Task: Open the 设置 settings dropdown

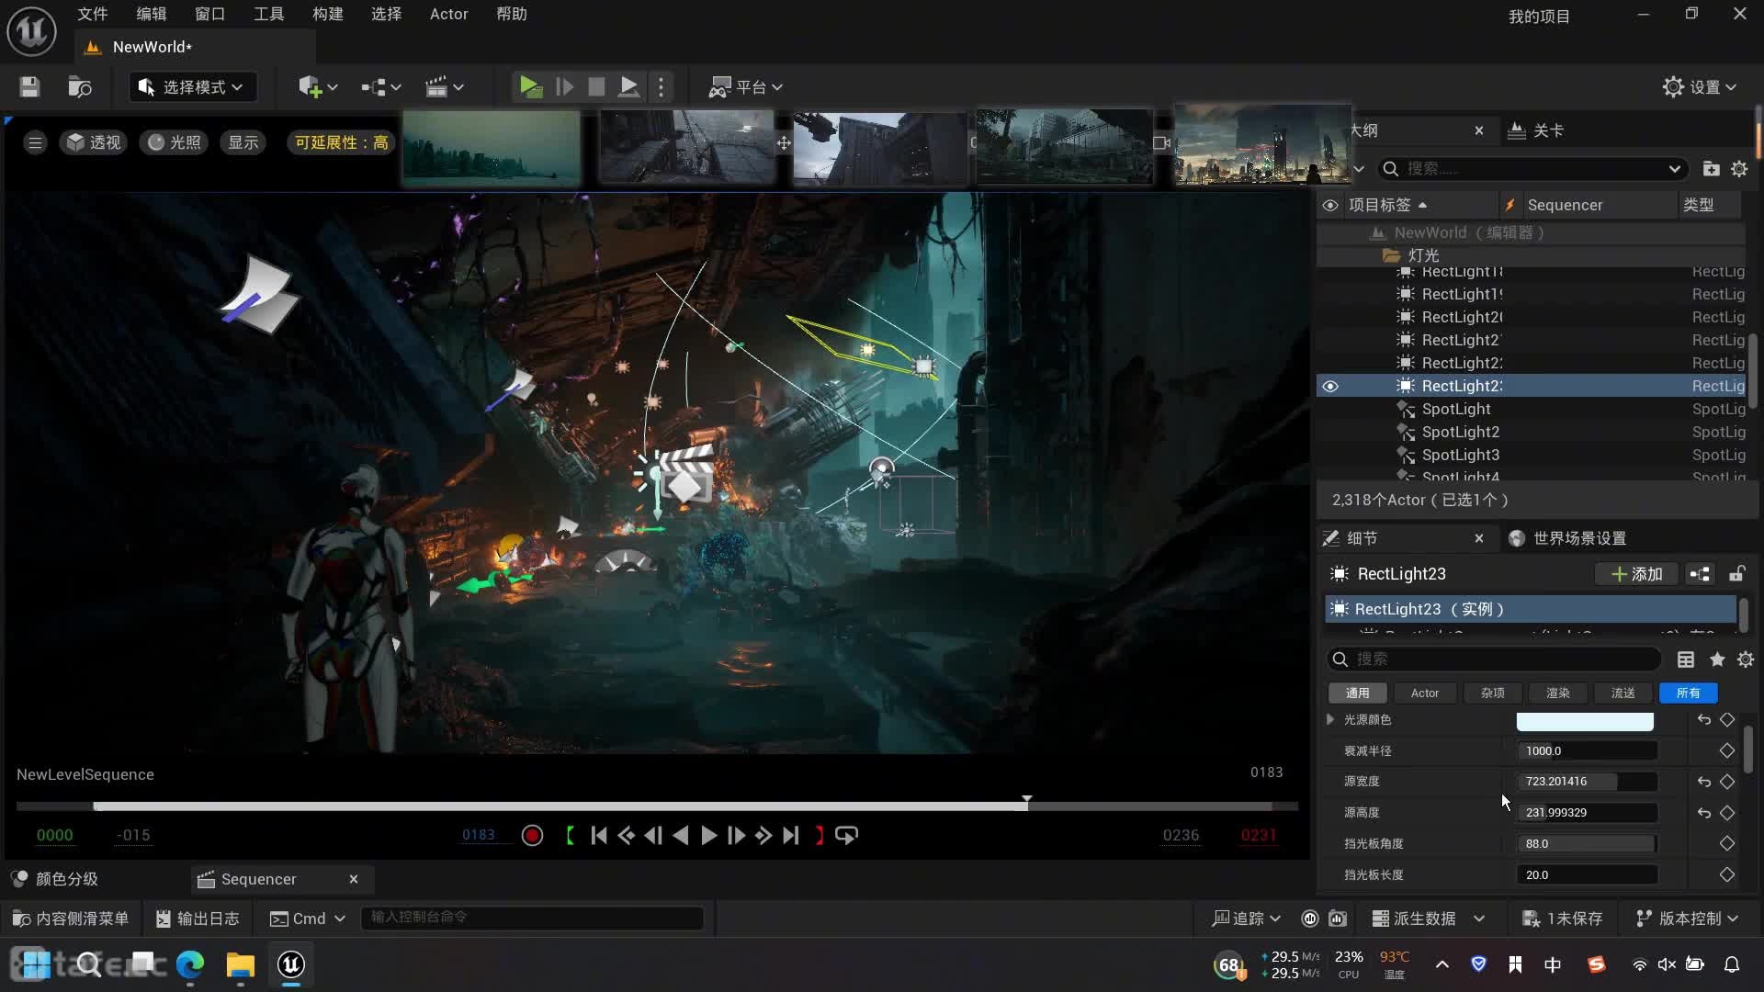Action: tap(1700, 87)
